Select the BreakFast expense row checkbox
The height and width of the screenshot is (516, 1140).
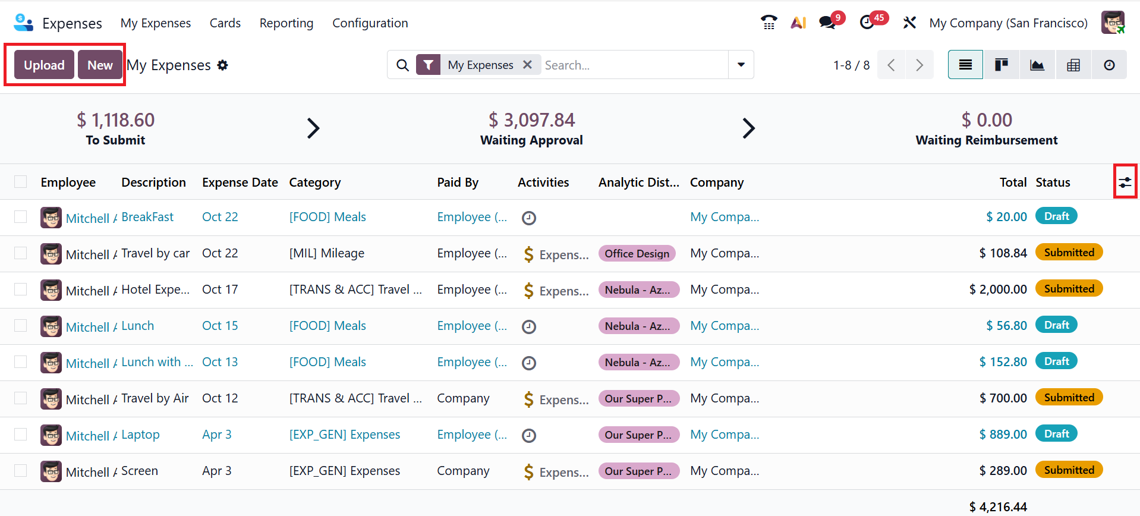pyautogui.click(x=21, y=217)
